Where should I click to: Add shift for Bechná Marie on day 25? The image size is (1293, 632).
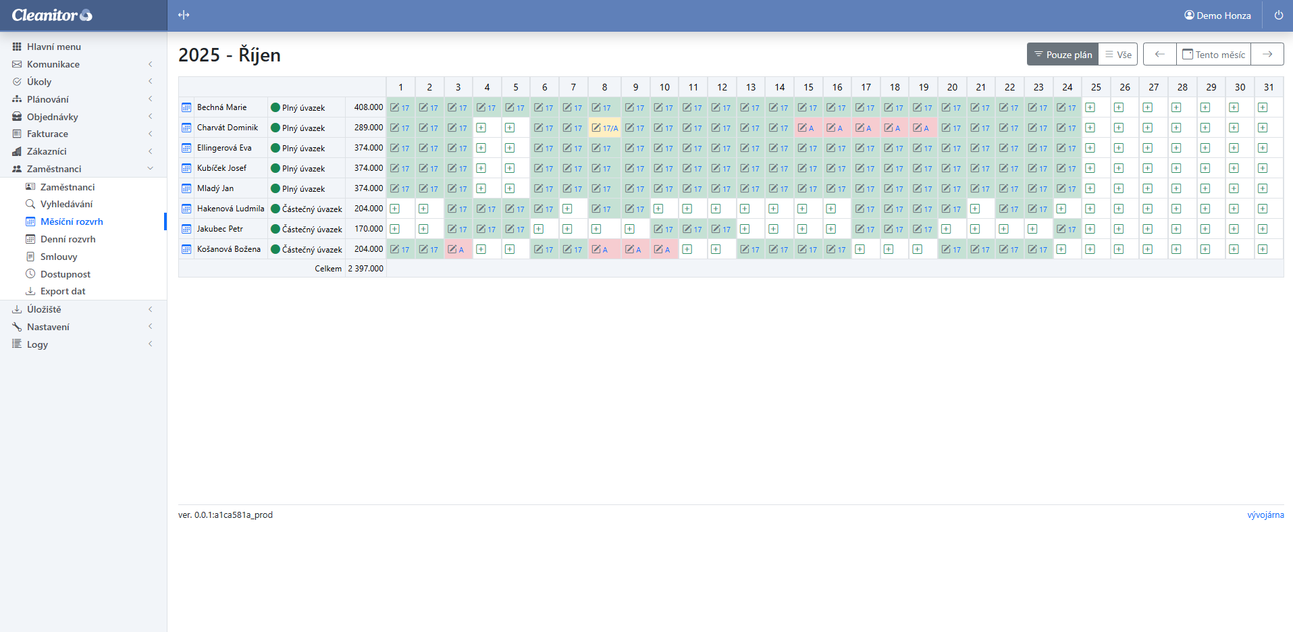click(1090, 107)
